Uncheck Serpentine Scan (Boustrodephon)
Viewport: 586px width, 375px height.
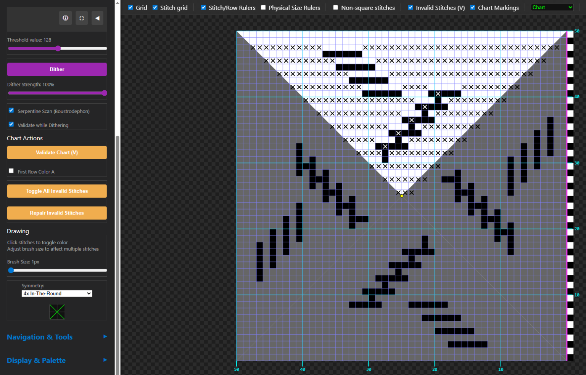[11, 111]
